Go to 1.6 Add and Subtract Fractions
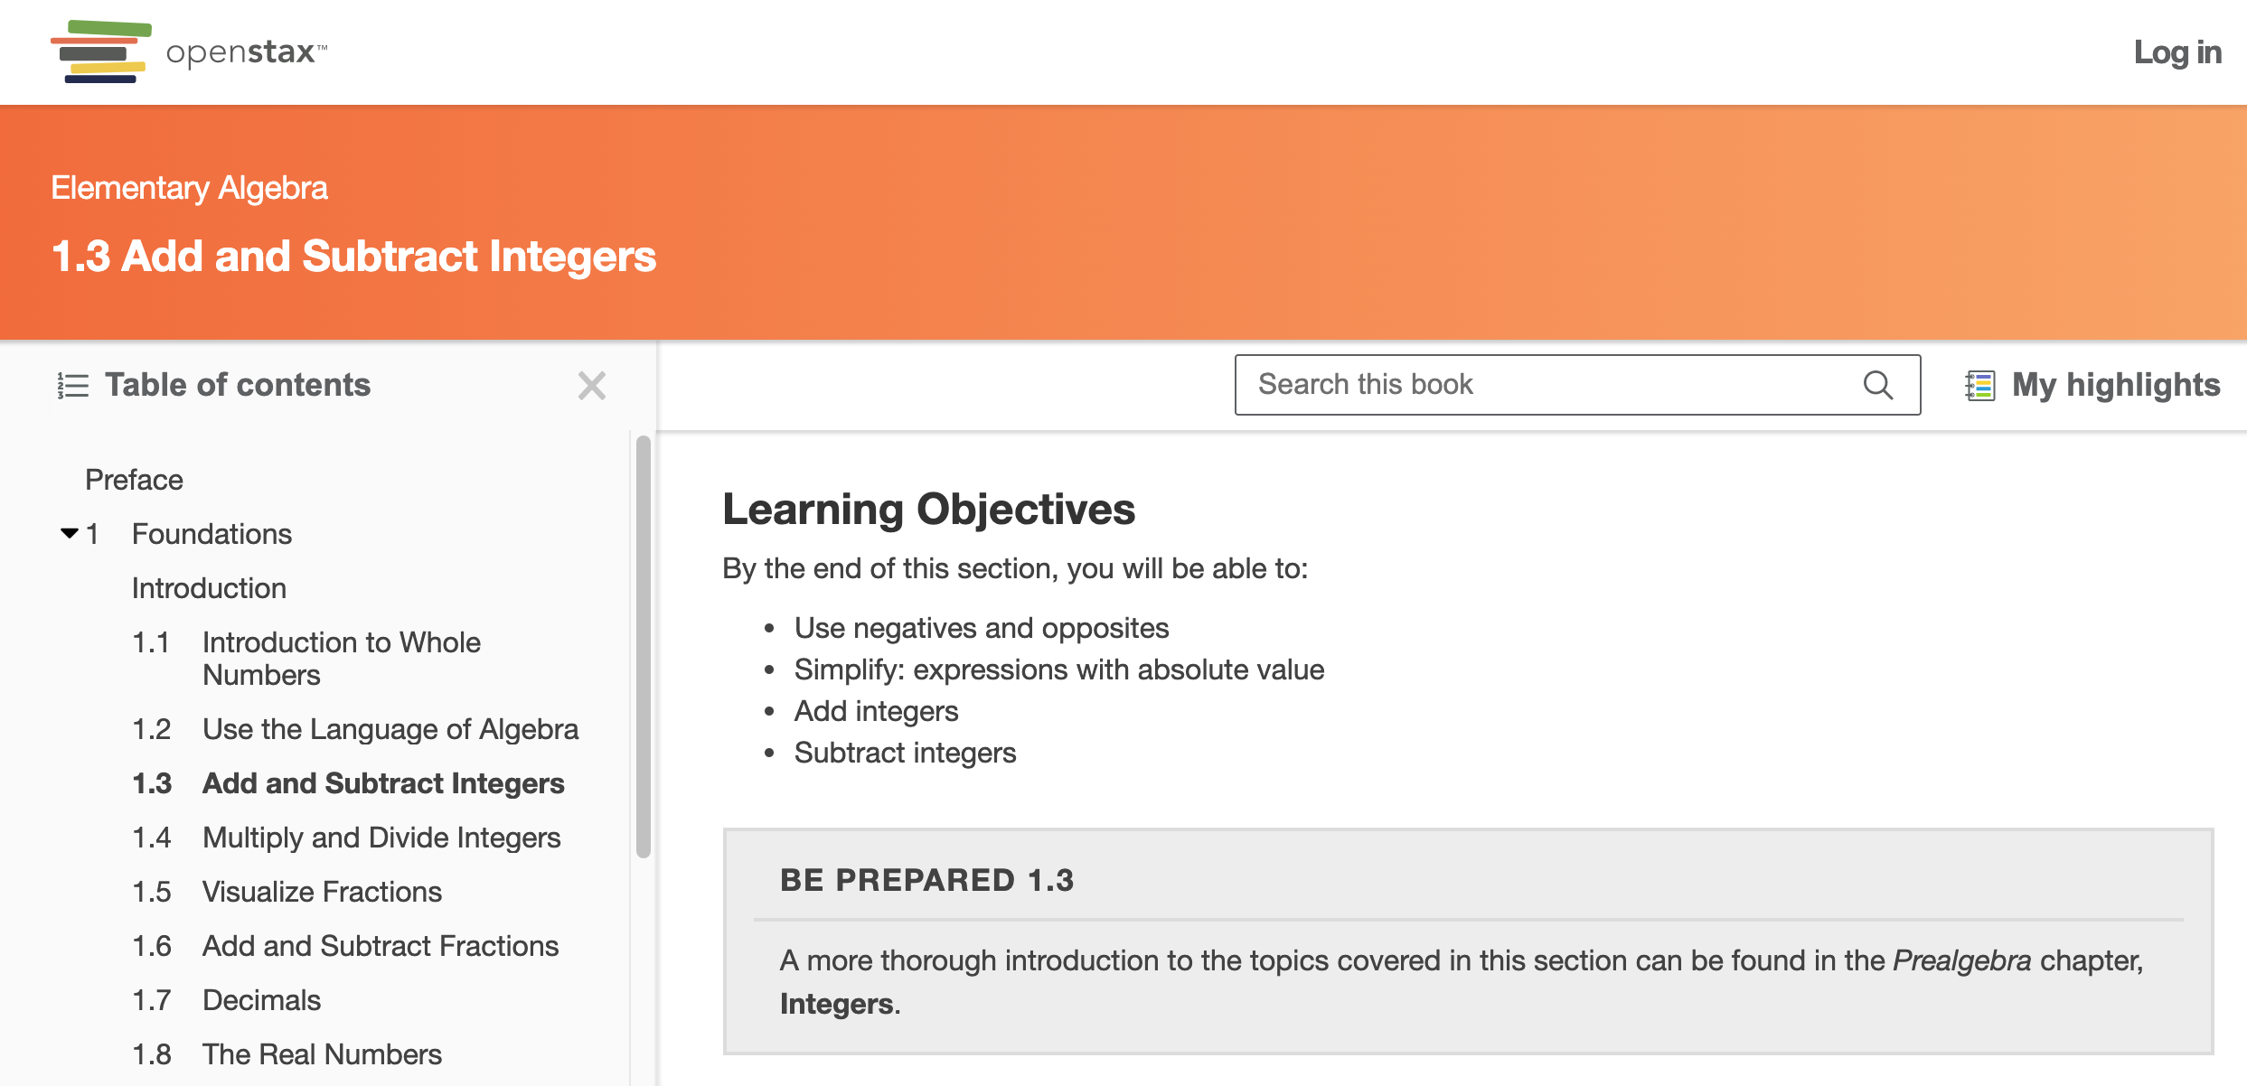The height and width of the screenshot is (1086, 2247). click(380, 946)
